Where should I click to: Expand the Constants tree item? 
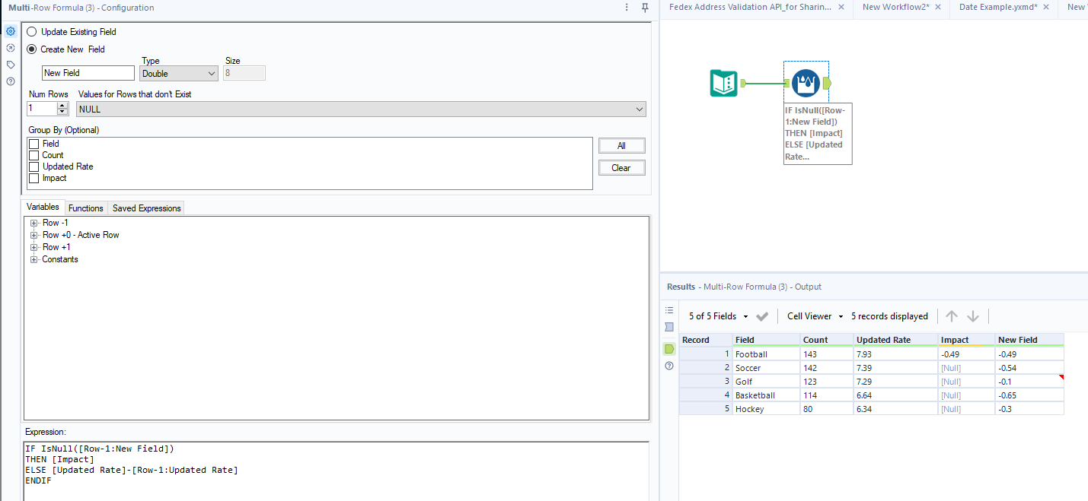pos(34,259)
